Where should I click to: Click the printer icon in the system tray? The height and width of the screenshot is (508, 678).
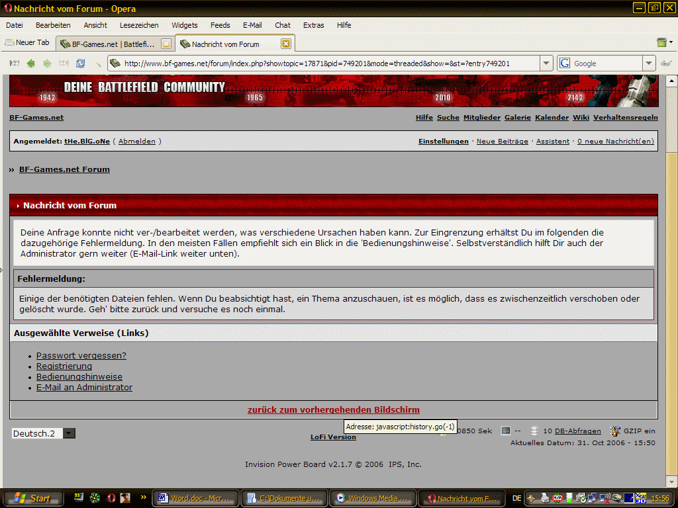(x=545, y=499)
